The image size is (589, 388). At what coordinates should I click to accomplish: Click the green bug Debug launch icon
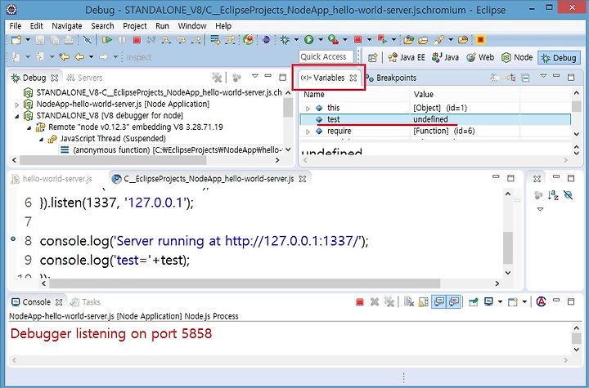coord(285,40)
